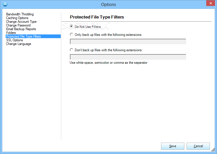This screenshot has height=154, width=217.
Task: Click the resize grip at dialog corner
Action: pos(213,150)
